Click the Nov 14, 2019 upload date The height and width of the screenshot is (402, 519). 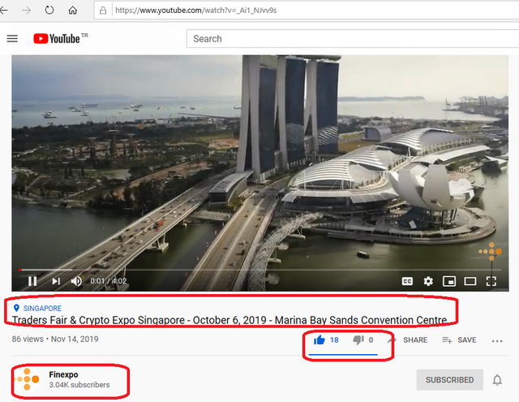[75, 339]
